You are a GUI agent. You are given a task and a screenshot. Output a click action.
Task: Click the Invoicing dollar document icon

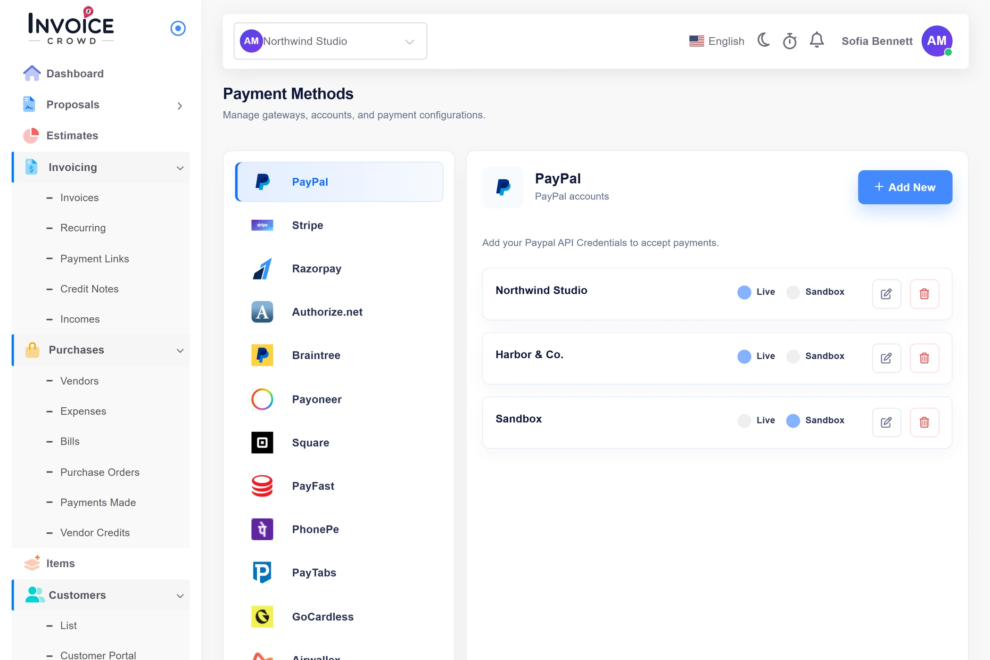click(31, 167)
